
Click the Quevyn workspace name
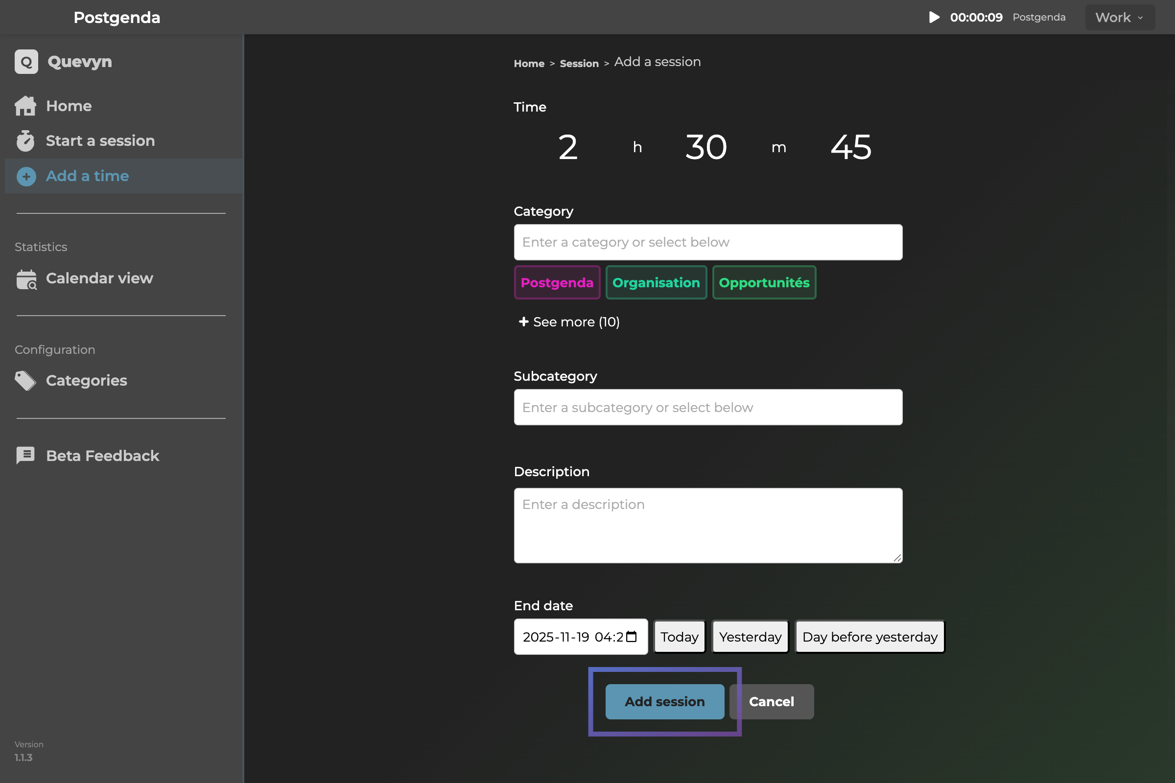coord(79,62)
